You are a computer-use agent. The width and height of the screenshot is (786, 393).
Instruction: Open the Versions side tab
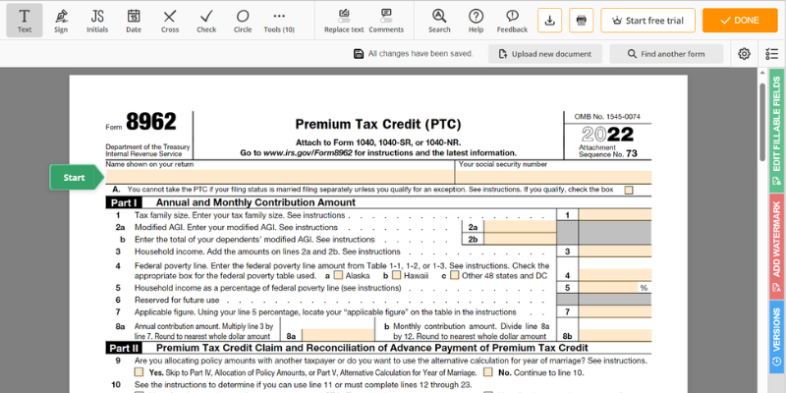[x=776, y=329]
